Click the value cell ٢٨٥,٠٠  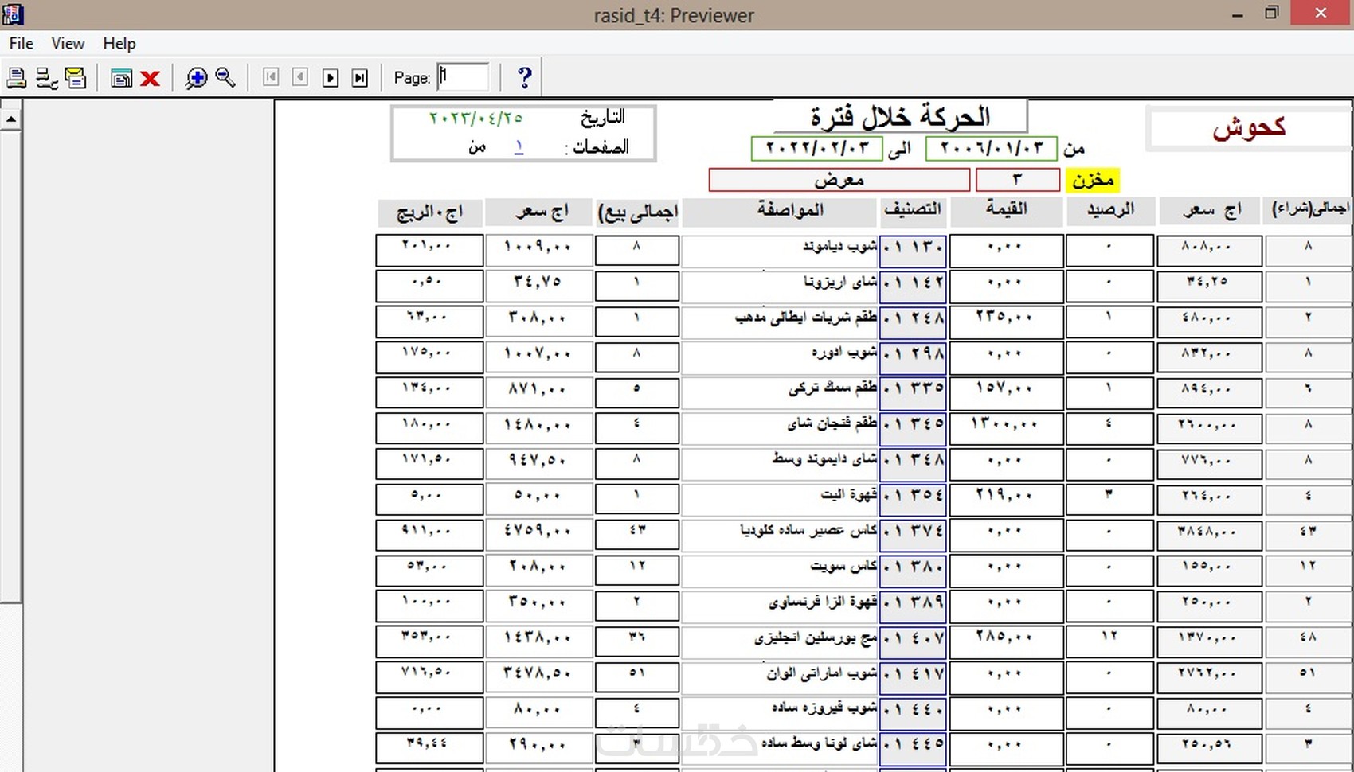[x=1007, y=641]
